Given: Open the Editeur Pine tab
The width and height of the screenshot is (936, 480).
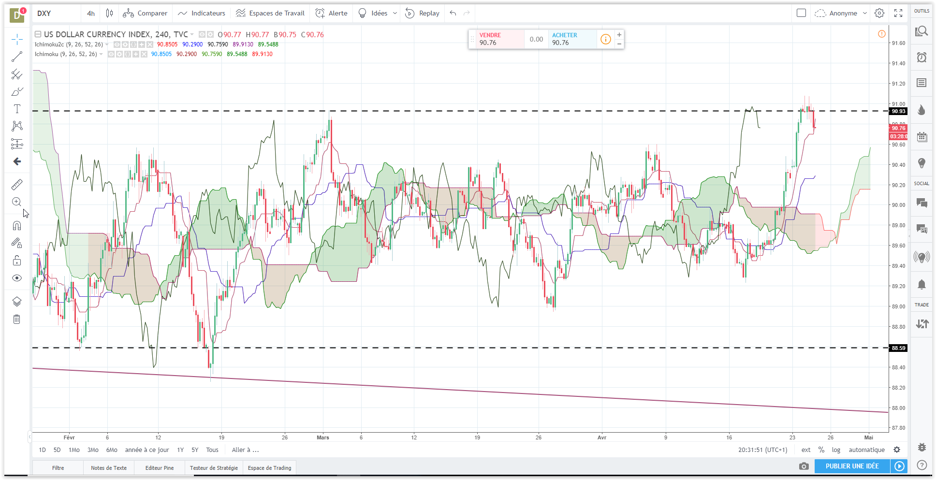Looking at the screenshot, I should (160, 468).
